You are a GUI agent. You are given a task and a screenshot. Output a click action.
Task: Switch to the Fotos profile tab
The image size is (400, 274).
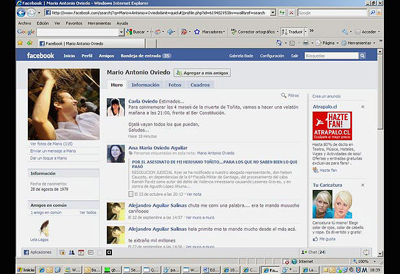[175, 85]
